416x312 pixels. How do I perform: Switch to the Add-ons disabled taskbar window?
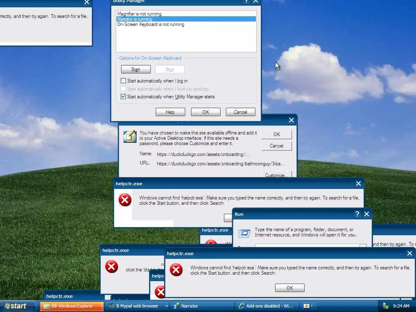267,306
